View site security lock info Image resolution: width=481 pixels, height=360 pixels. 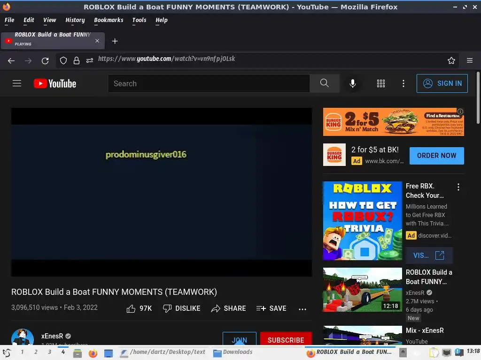click(x=77, y=60)
